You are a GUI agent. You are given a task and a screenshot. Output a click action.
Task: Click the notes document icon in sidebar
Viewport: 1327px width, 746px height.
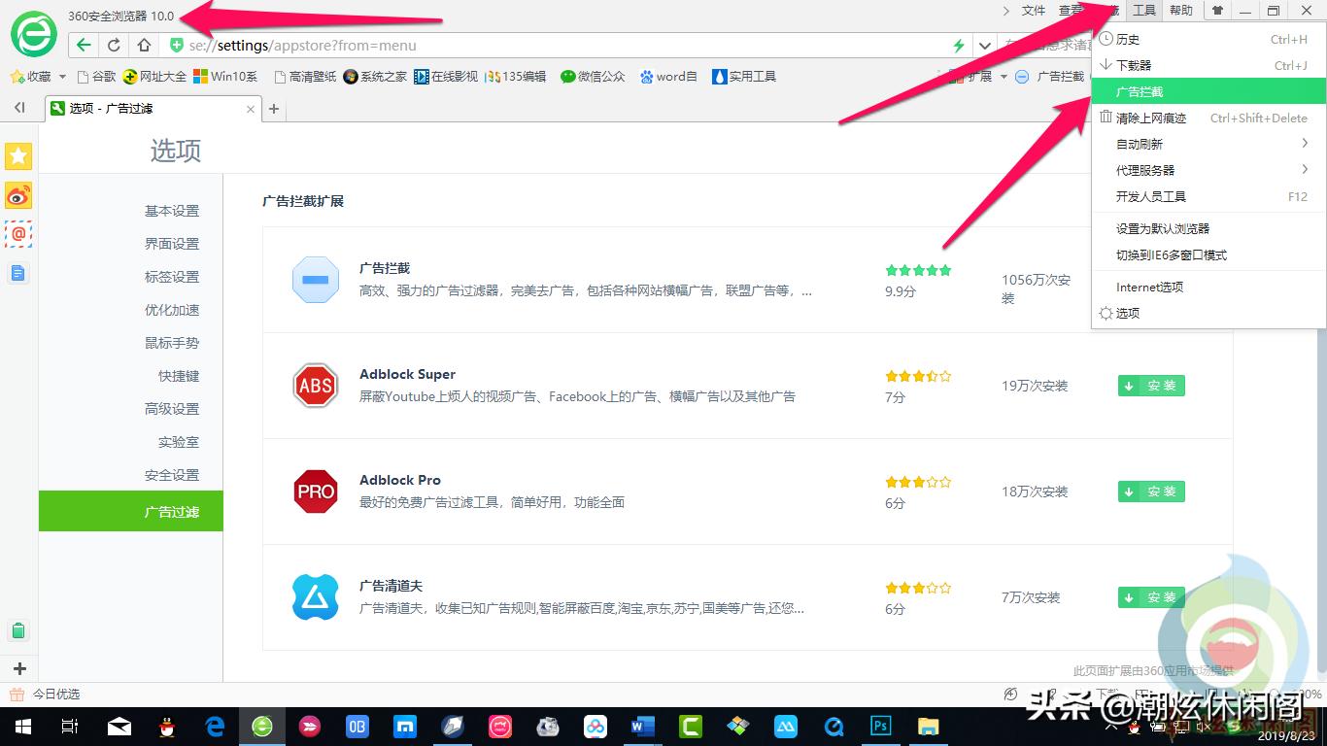(18, 273)
